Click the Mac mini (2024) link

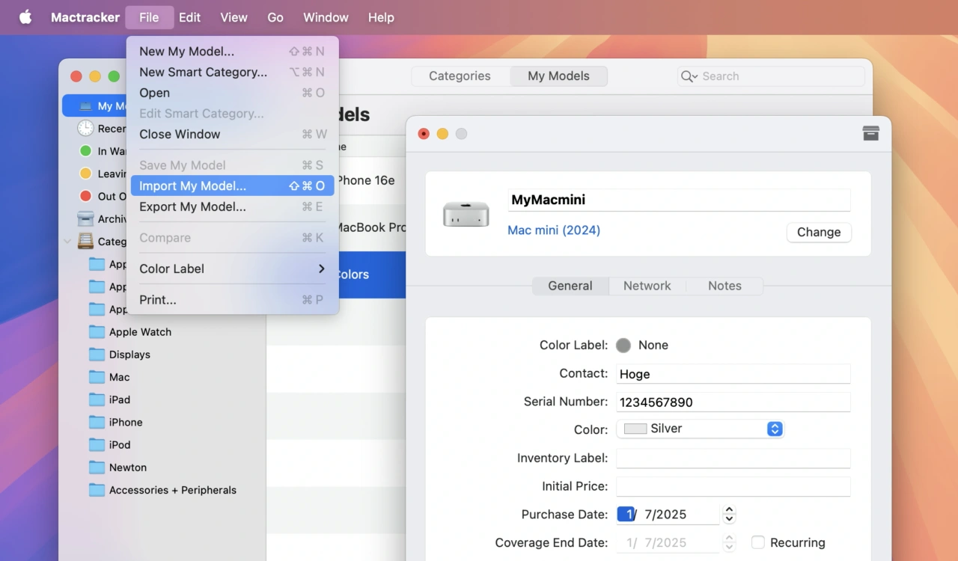pos(554,230)
